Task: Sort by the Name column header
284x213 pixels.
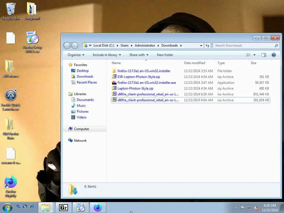Action: 146,63
